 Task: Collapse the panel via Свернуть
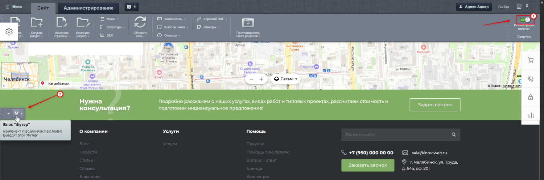(522, 37)
